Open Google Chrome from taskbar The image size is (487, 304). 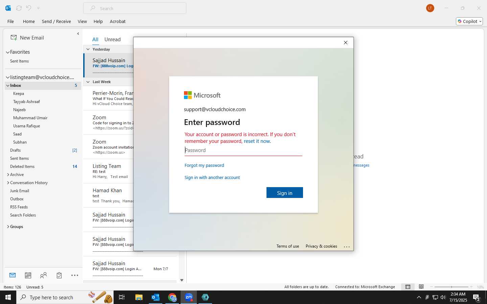click(x=172, y=297)
